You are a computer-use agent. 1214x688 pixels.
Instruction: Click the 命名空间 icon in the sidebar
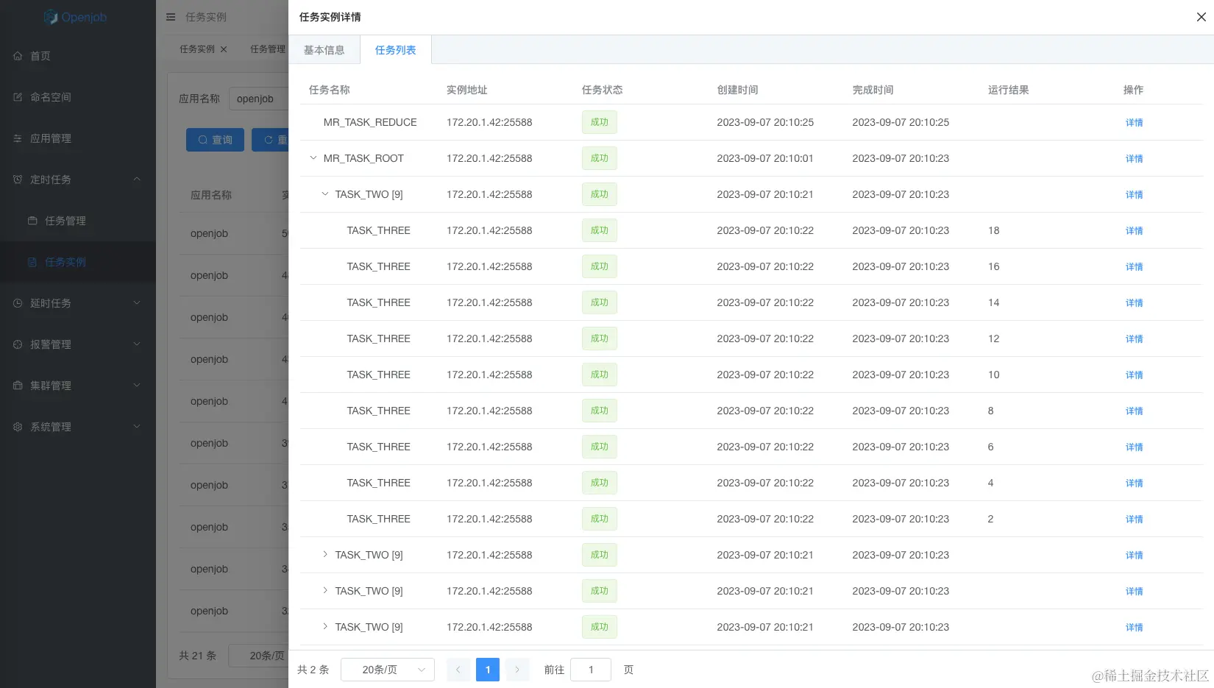pos(18,97)
